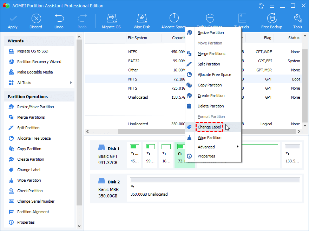The width and height of the screenshot is (309, 231).
Task: Sort by the Flag column header
Action: pos(268,38)
